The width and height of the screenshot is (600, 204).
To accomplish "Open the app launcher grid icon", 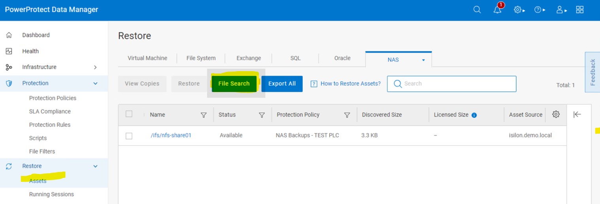I will (x=580, y=10).
